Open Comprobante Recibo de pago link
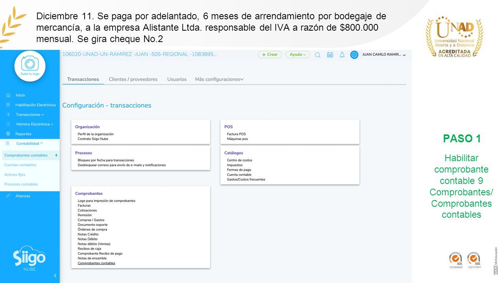This screenshot has height=283, width=504. [100, 254]
